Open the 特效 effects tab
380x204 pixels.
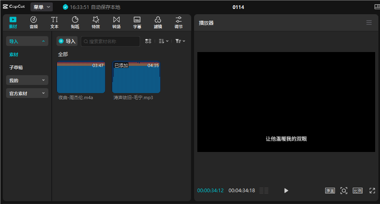pyautogui.click(x=96, y=23)
